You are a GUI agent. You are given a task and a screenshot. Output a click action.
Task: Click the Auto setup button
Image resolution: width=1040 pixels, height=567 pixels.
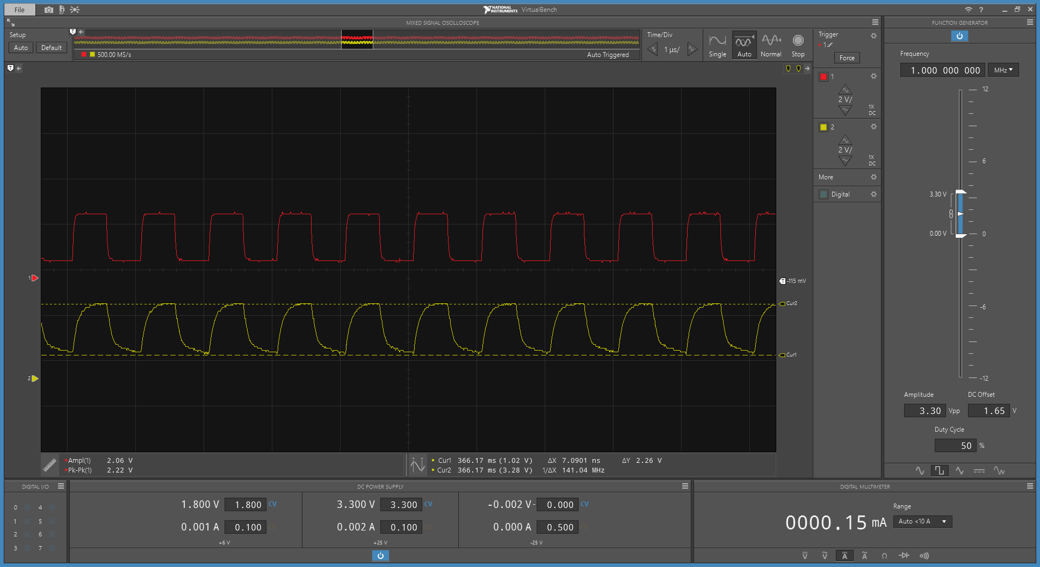21,48
